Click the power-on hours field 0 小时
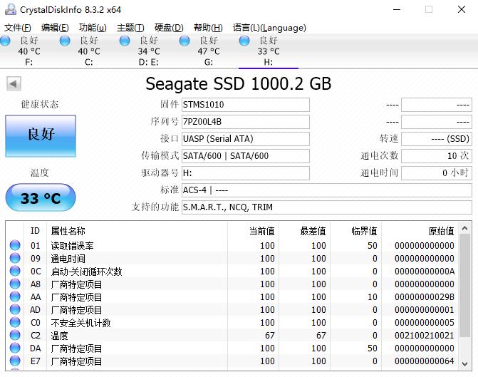 437,173
